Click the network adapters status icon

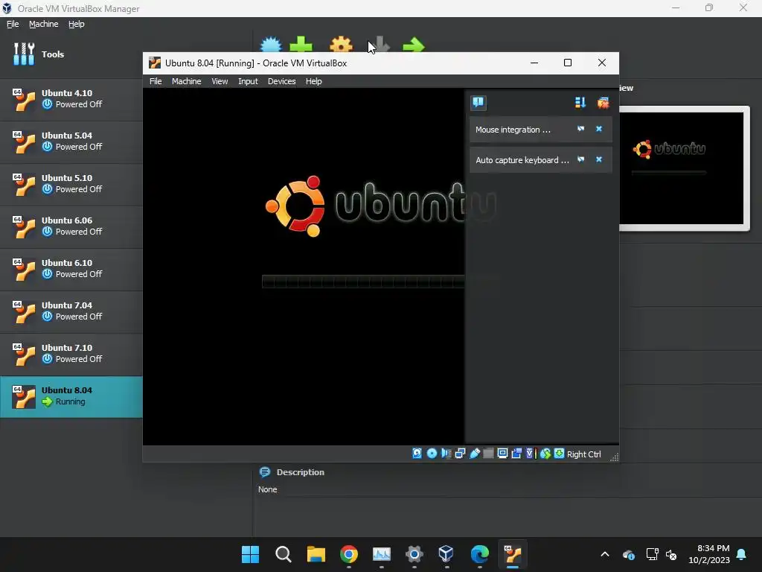[x=460, y=454]
